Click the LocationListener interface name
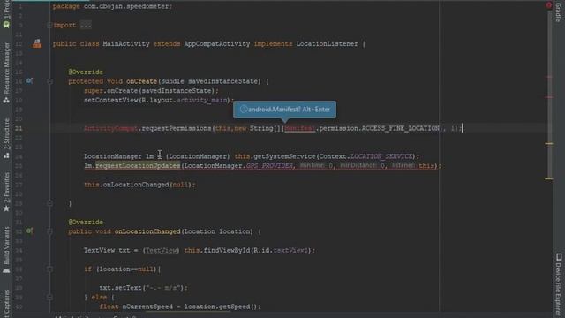Image resolution: width=565 pixels, height=318 pixels. point(327,44)
